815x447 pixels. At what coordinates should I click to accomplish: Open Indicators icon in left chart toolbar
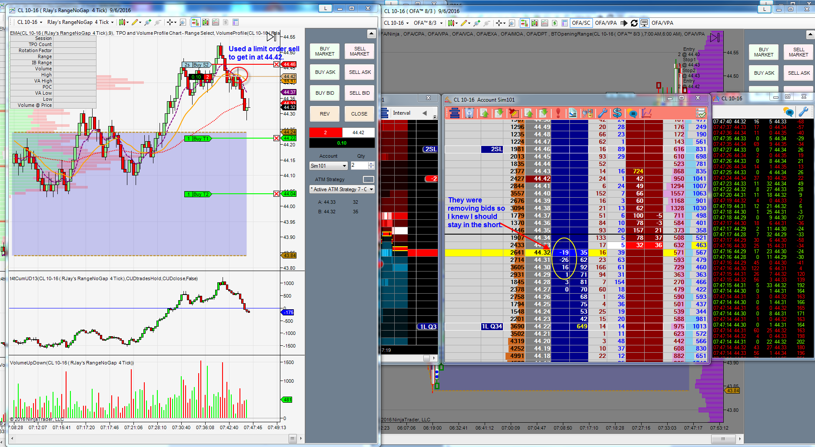215,22
